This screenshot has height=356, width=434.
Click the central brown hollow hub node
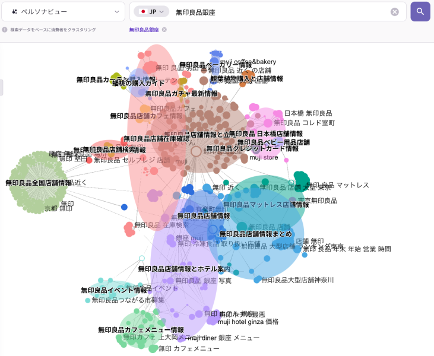[197, 151]
